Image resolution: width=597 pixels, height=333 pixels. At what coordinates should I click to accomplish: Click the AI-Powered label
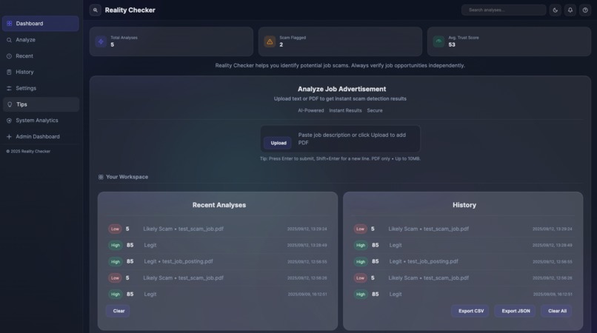(310, 110)
